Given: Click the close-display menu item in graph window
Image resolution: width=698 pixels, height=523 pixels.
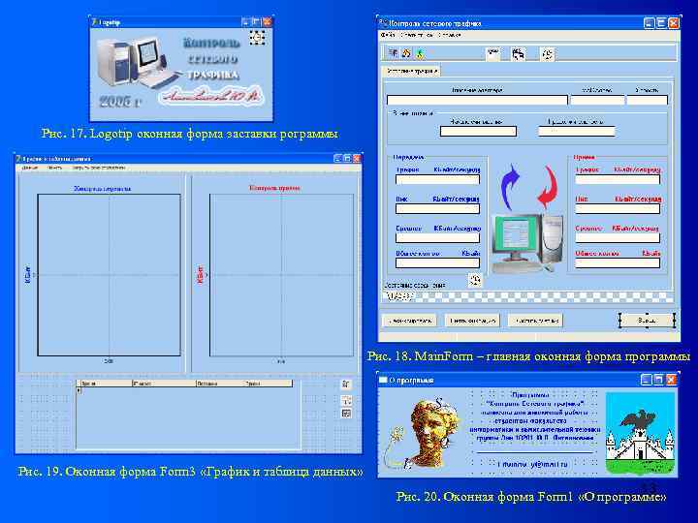Looking at the screenshot, I should pos(99,169).
